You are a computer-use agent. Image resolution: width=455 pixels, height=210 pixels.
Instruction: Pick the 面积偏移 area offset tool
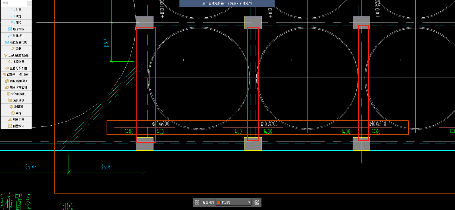click(16, 100)
